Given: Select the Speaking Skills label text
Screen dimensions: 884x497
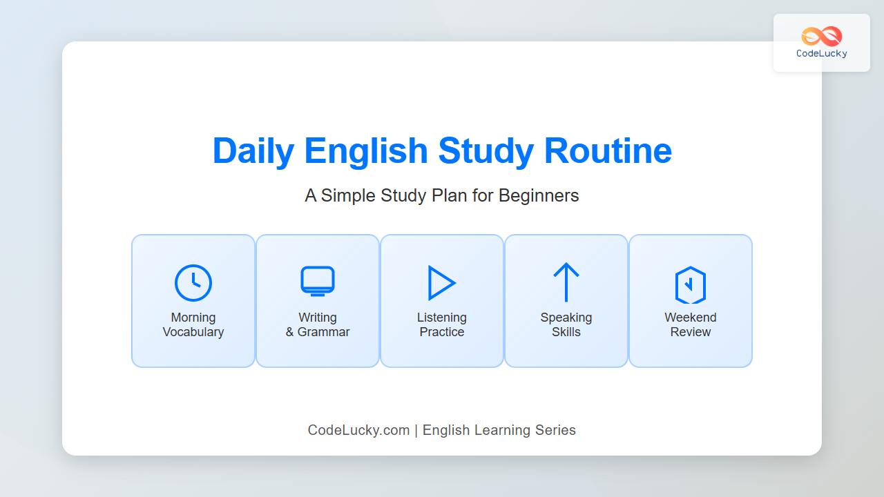Looking at the screenshot, I should click(566, 325).
